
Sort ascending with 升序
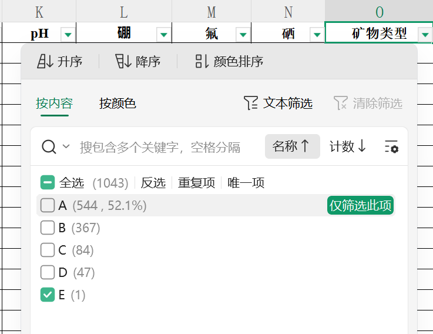[60, 61]
